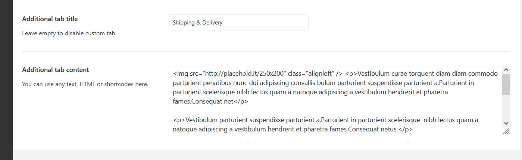Place cursor at 'fames.Consequat net</p>' line

[210, 101]
